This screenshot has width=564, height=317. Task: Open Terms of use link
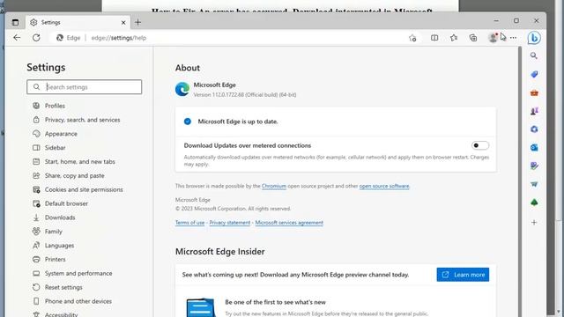(189, 223)
